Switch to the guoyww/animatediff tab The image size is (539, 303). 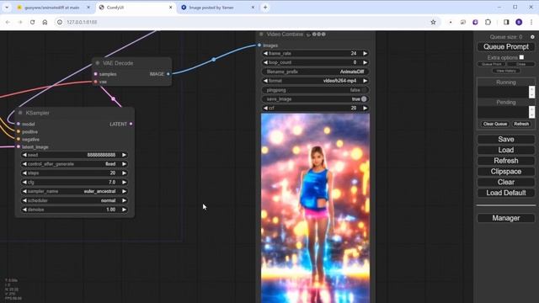pos(51,8)
